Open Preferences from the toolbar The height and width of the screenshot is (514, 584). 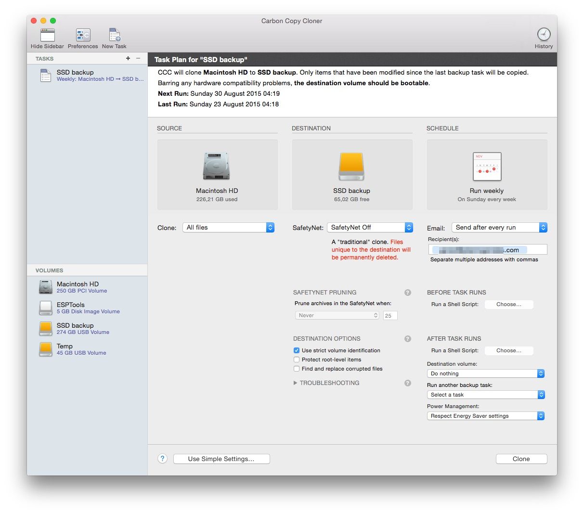83,35
